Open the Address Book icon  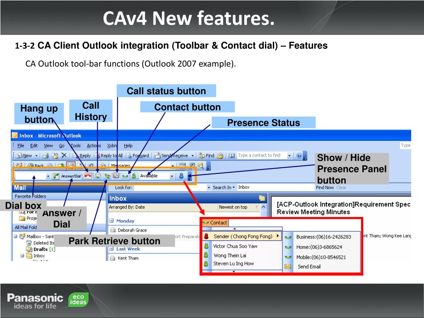point(231,156)
